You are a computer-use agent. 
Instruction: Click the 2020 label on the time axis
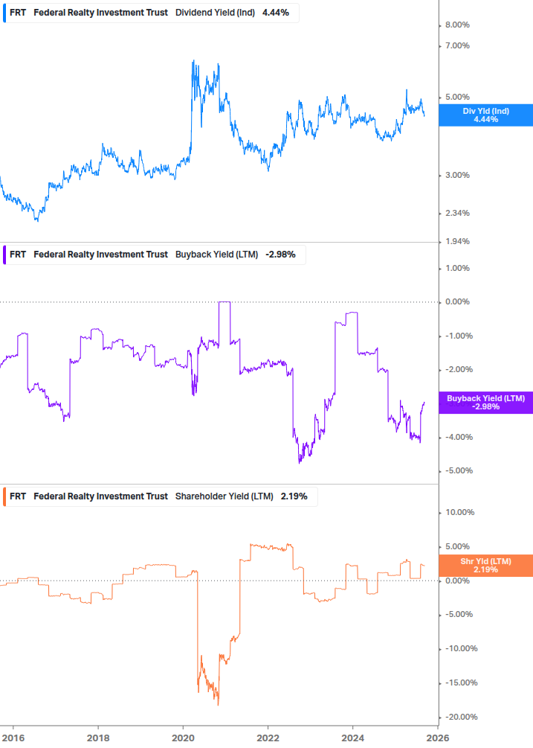(183, 738)
